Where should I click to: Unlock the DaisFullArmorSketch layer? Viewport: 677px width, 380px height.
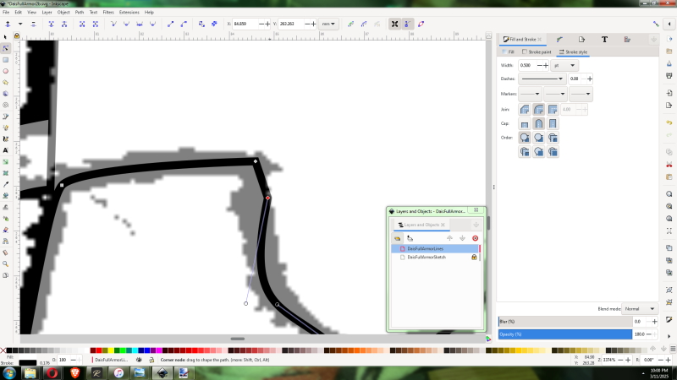pos(475,257)
